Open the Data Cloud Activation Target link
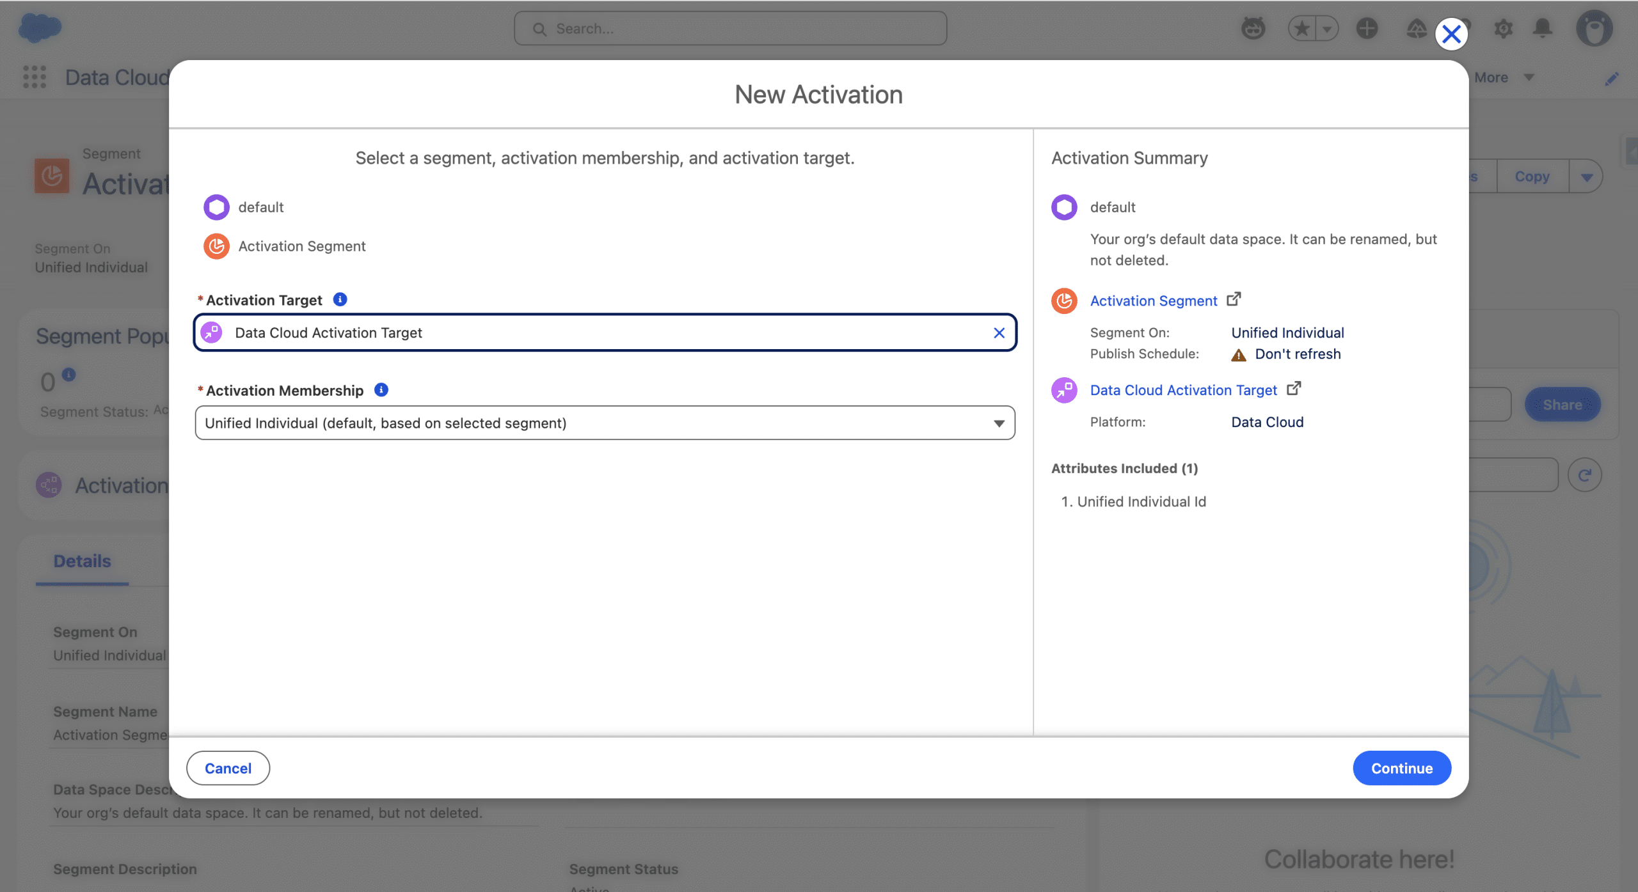The height and width of the screenshot is (892, 1638). pos(1183,390)
